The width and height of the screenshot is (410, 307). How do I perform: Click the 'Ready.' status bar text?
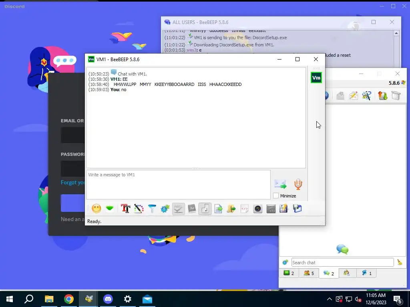point(94,221)
